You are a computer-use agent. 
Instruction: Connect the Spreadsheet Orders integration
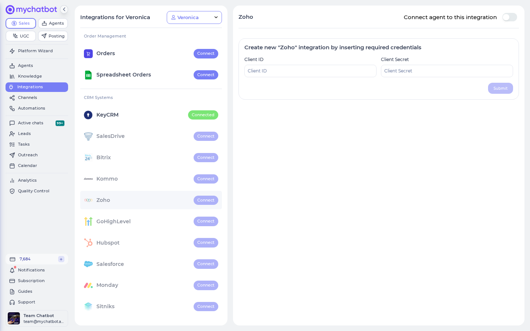pyautogui.click(x=206, y=75)
